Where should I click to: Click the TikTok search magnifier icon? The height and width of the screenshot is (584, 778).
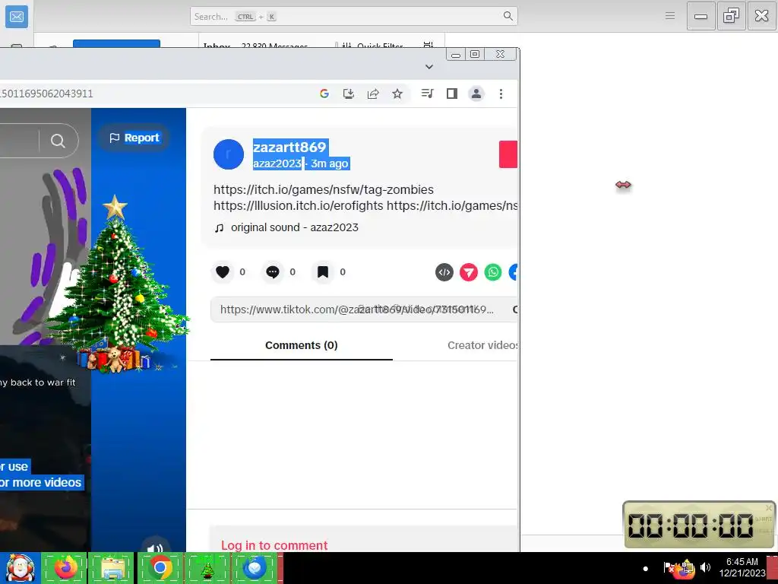click(x=58, y=141)
